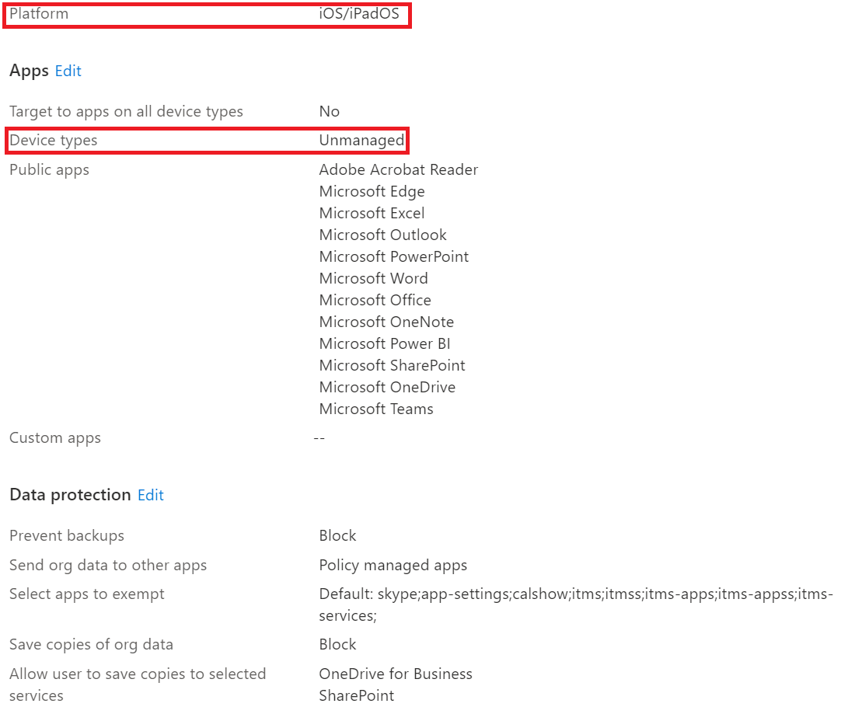Click OneDrive for Business service value
Screen dimensions: 841x707
(396, 674)
